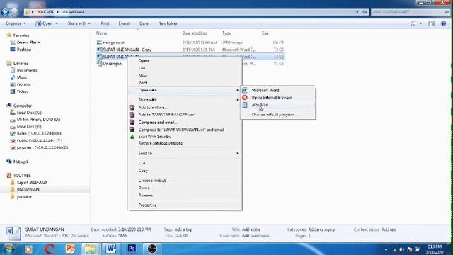Open the view options dropdown arrow
453x255 pixels.
(420, 23)
